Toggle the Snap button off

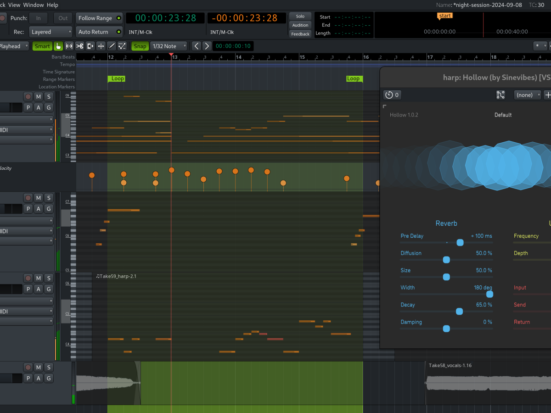[x=140, y=46]
